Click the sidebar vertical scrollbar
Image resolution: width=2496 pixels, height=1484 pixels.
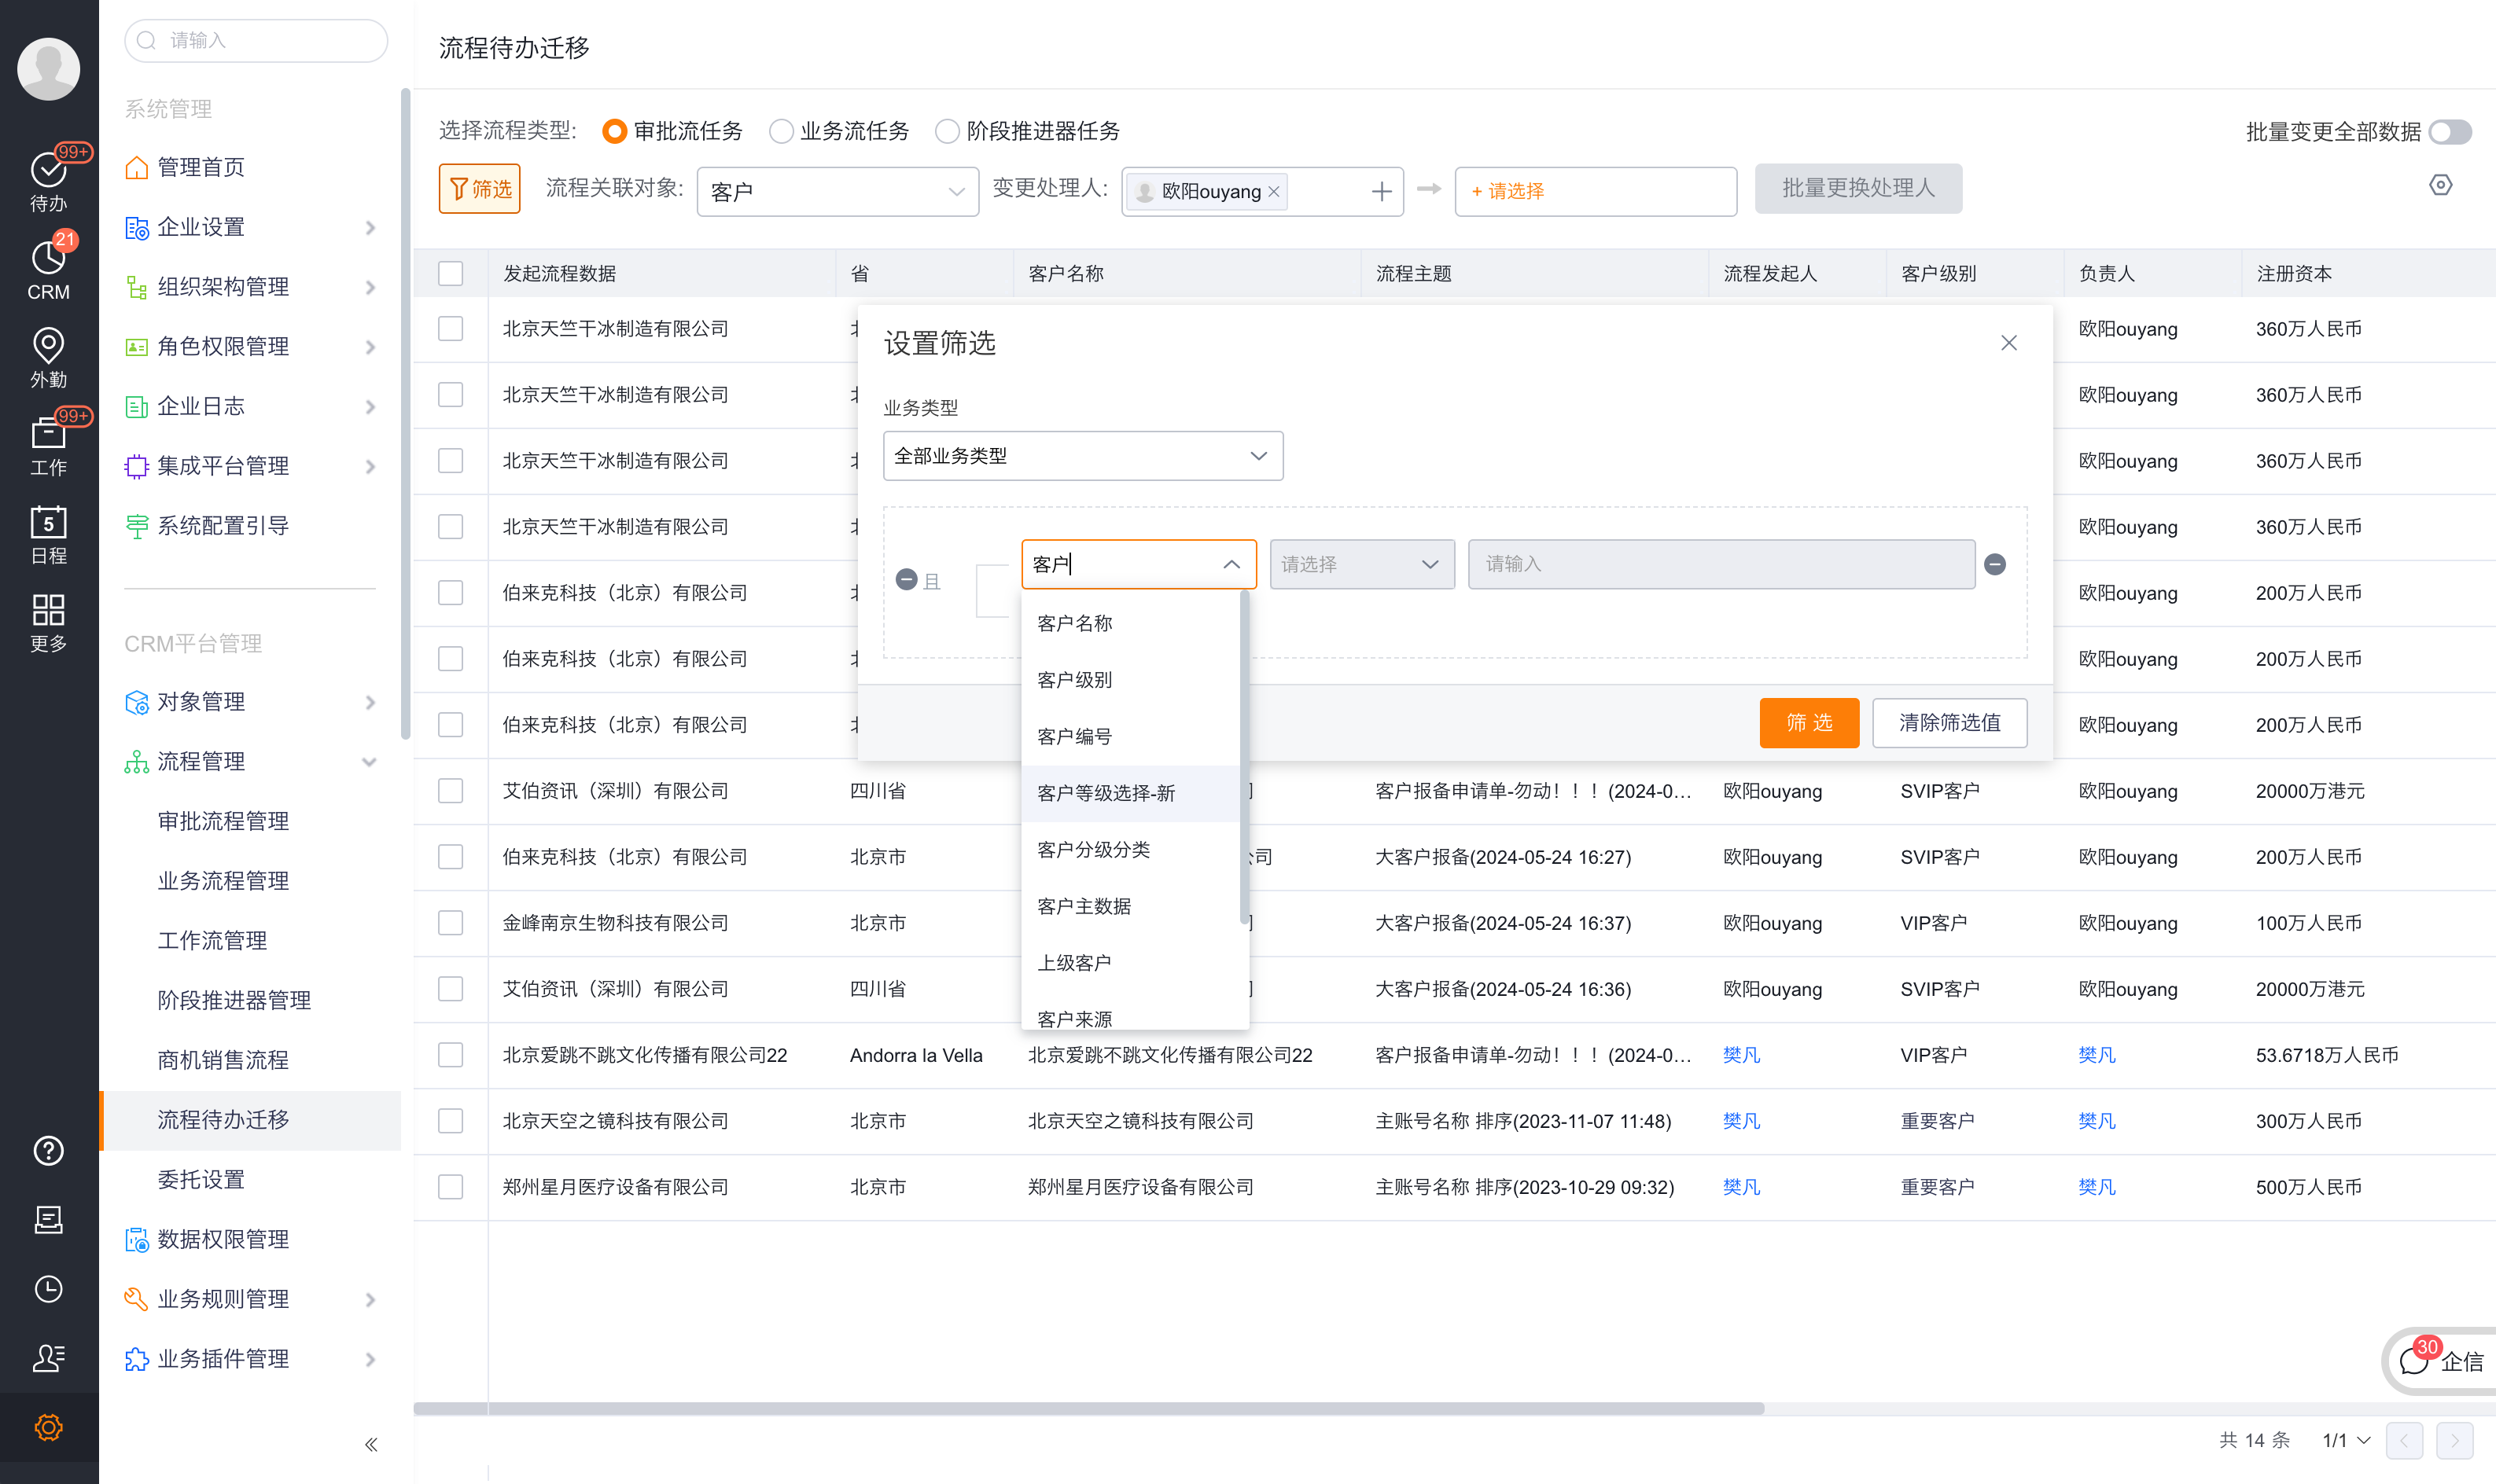tap(405, 413)
